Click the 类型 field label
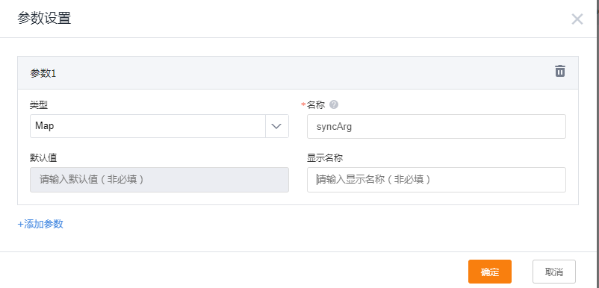The width and height of the screenshot is (599, 288). pos(39,105)
